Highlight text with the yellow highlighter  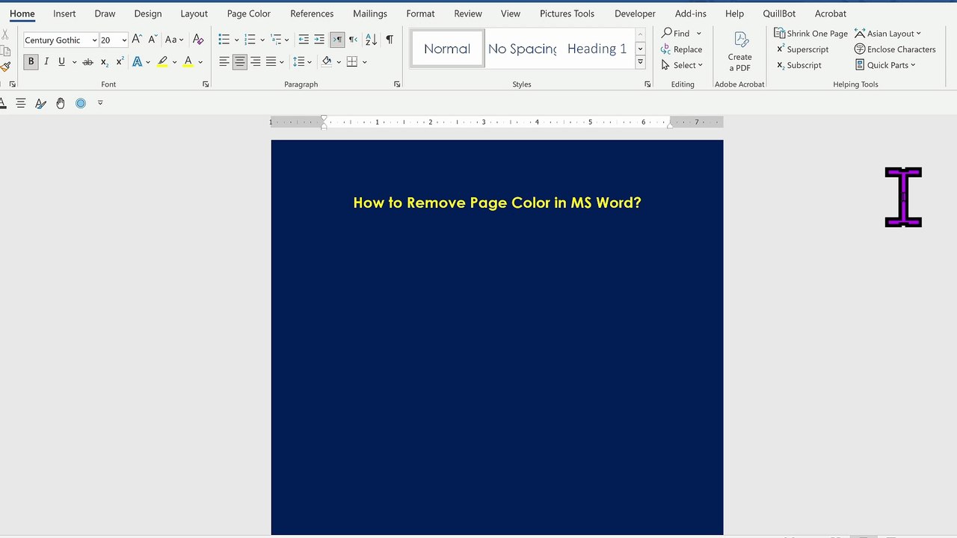pos(162,62)
